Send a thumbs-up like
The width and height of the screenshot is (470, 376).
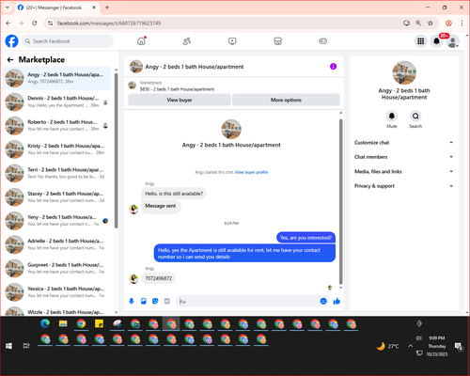click(x=337, y=301)
